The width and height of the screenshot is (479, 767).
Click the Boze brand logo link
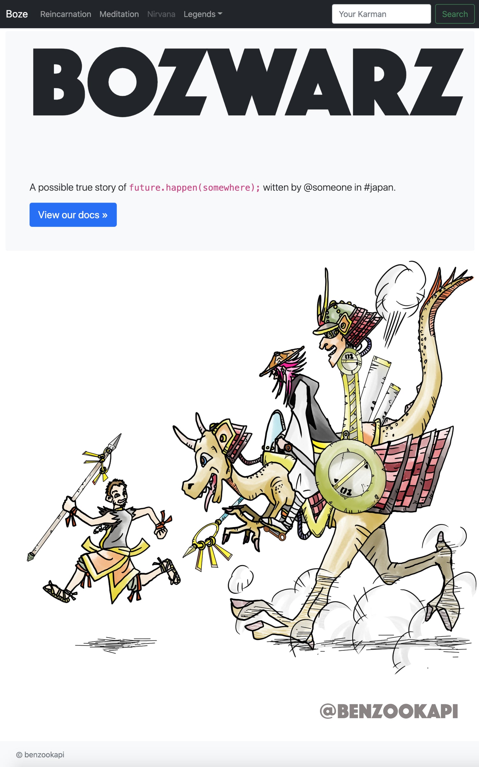pyautogui.click(x=17, y=14)
